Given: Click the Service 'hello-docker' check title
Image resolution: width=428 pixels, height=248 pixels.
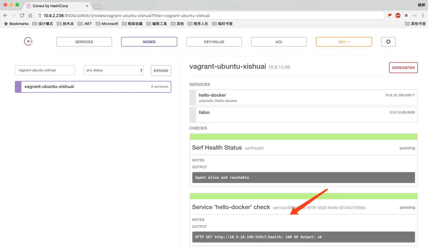Looking at the screenshot, I should (231, 207).
